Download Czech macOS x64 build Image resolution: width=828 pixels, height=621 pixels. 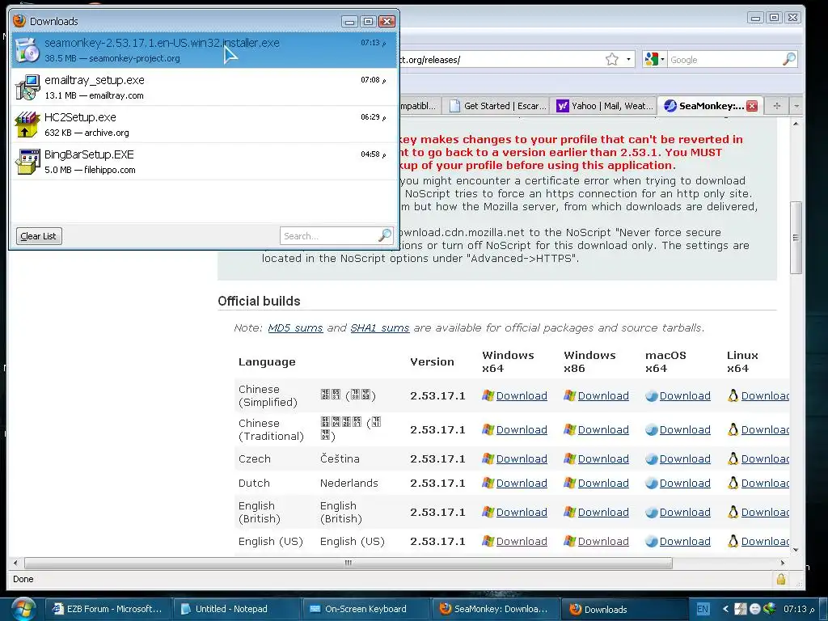click(685, 459)
